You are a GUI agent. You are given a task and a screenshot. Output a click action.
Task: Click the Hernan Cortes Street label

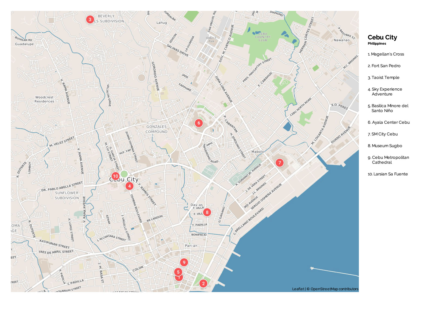[x=306, y=35]
